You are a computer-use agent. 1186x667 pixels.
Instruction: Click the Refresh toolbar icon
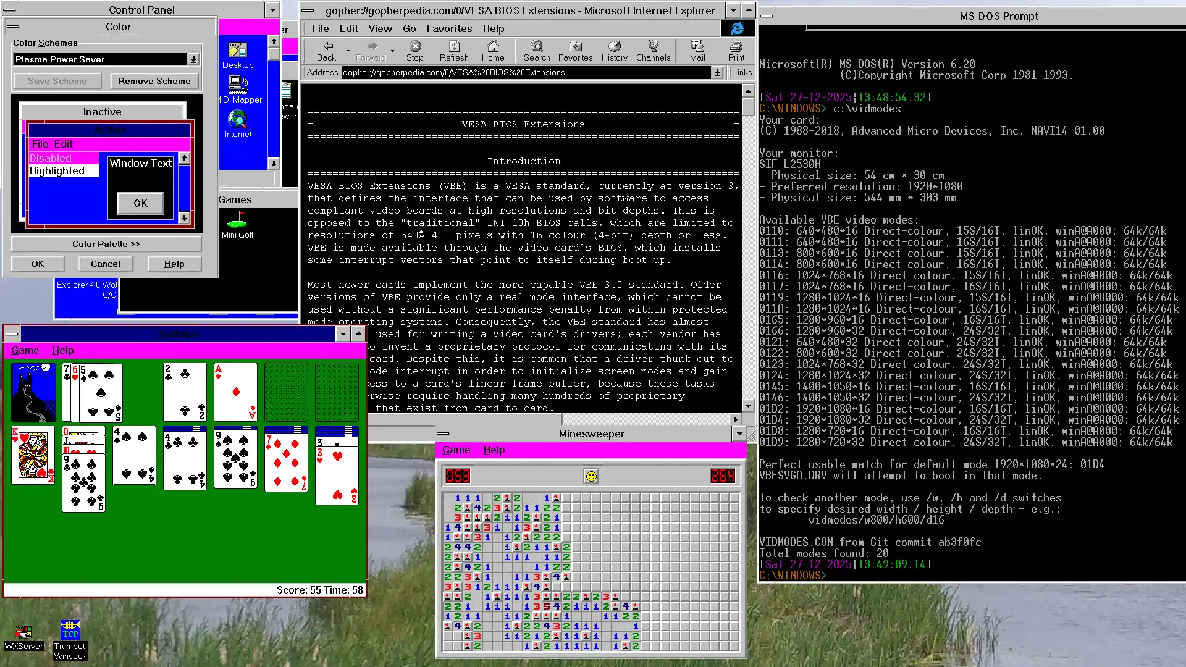tap(454, 50)
